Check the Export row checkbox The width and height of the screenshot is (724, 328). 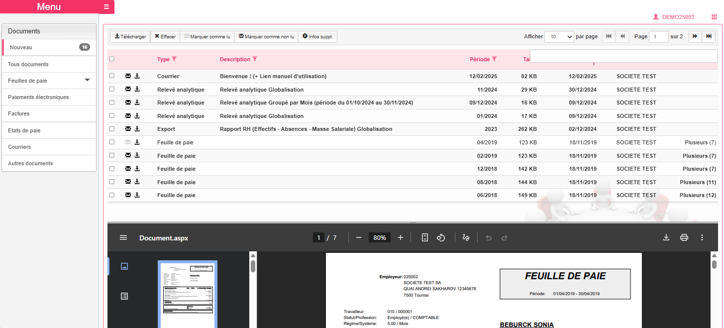[112, 129]
